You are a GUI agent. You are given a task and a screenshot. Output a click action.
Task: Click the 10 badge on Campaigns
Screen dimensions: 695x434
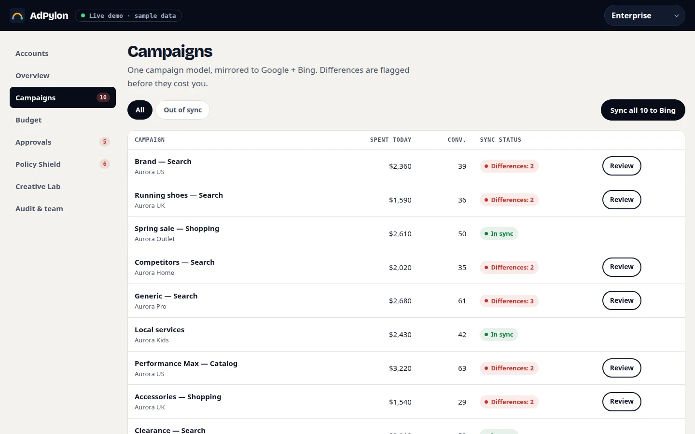(103, 97)
